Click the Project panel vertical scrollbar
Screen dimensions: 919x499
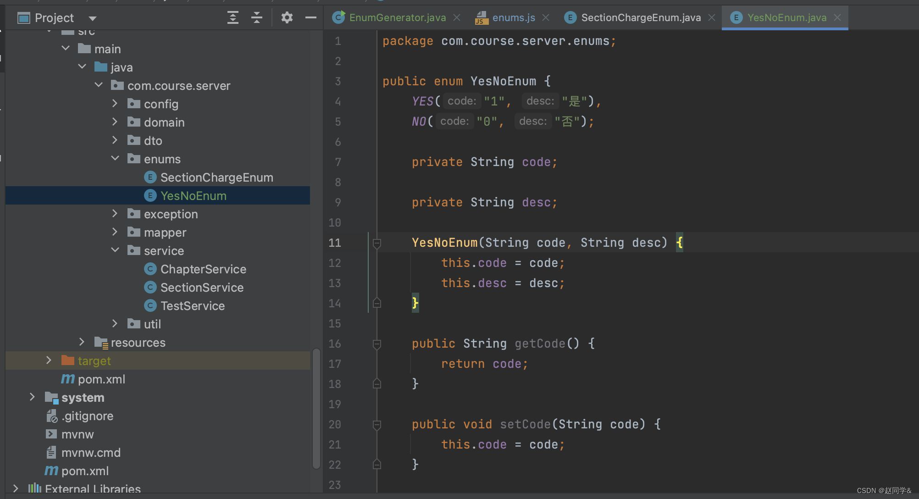(316, 408)
